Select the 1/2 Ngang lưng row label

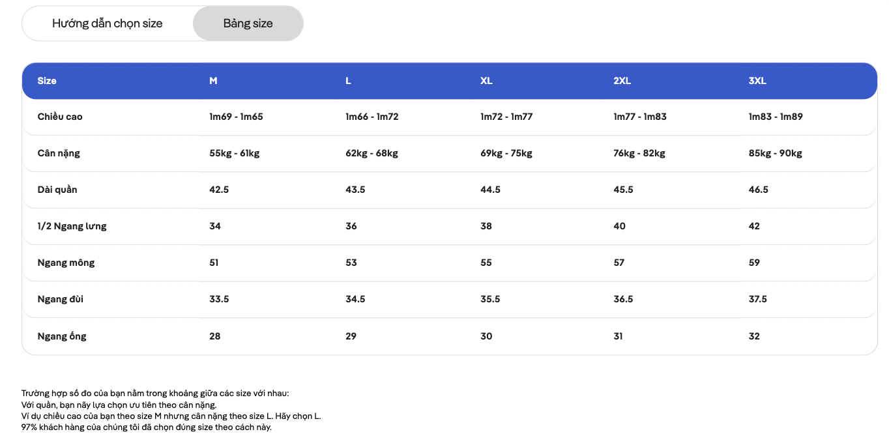(x=72, y=226)
